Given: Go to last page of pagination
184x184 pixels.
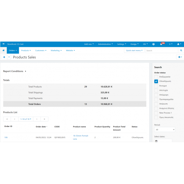Looking at the screenshot, I should pyautogui.click(x=44, y=119).
